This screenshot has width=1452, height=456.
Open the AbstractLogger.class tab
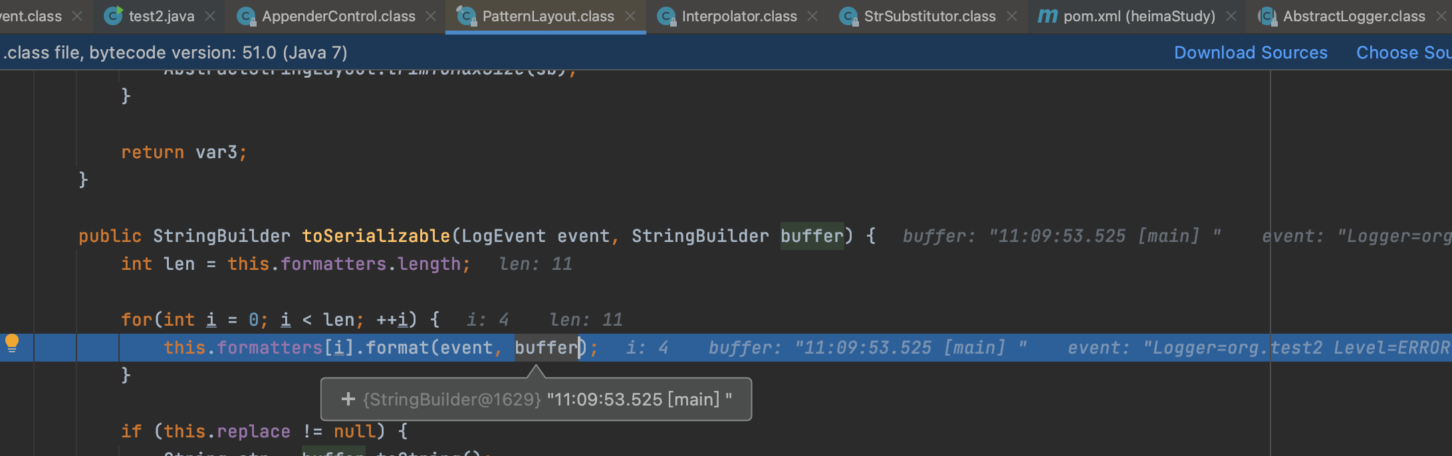(1354, 16)
